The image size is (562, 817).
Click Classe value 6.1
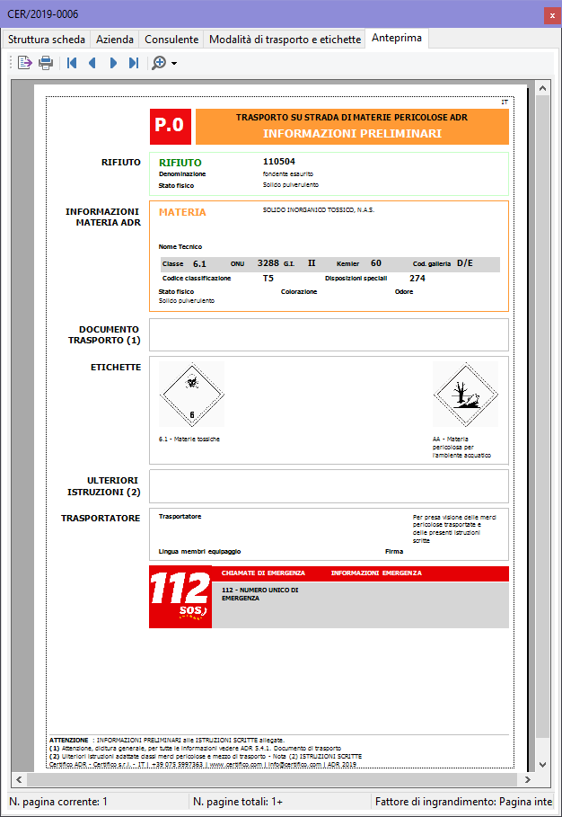point(200,263)
